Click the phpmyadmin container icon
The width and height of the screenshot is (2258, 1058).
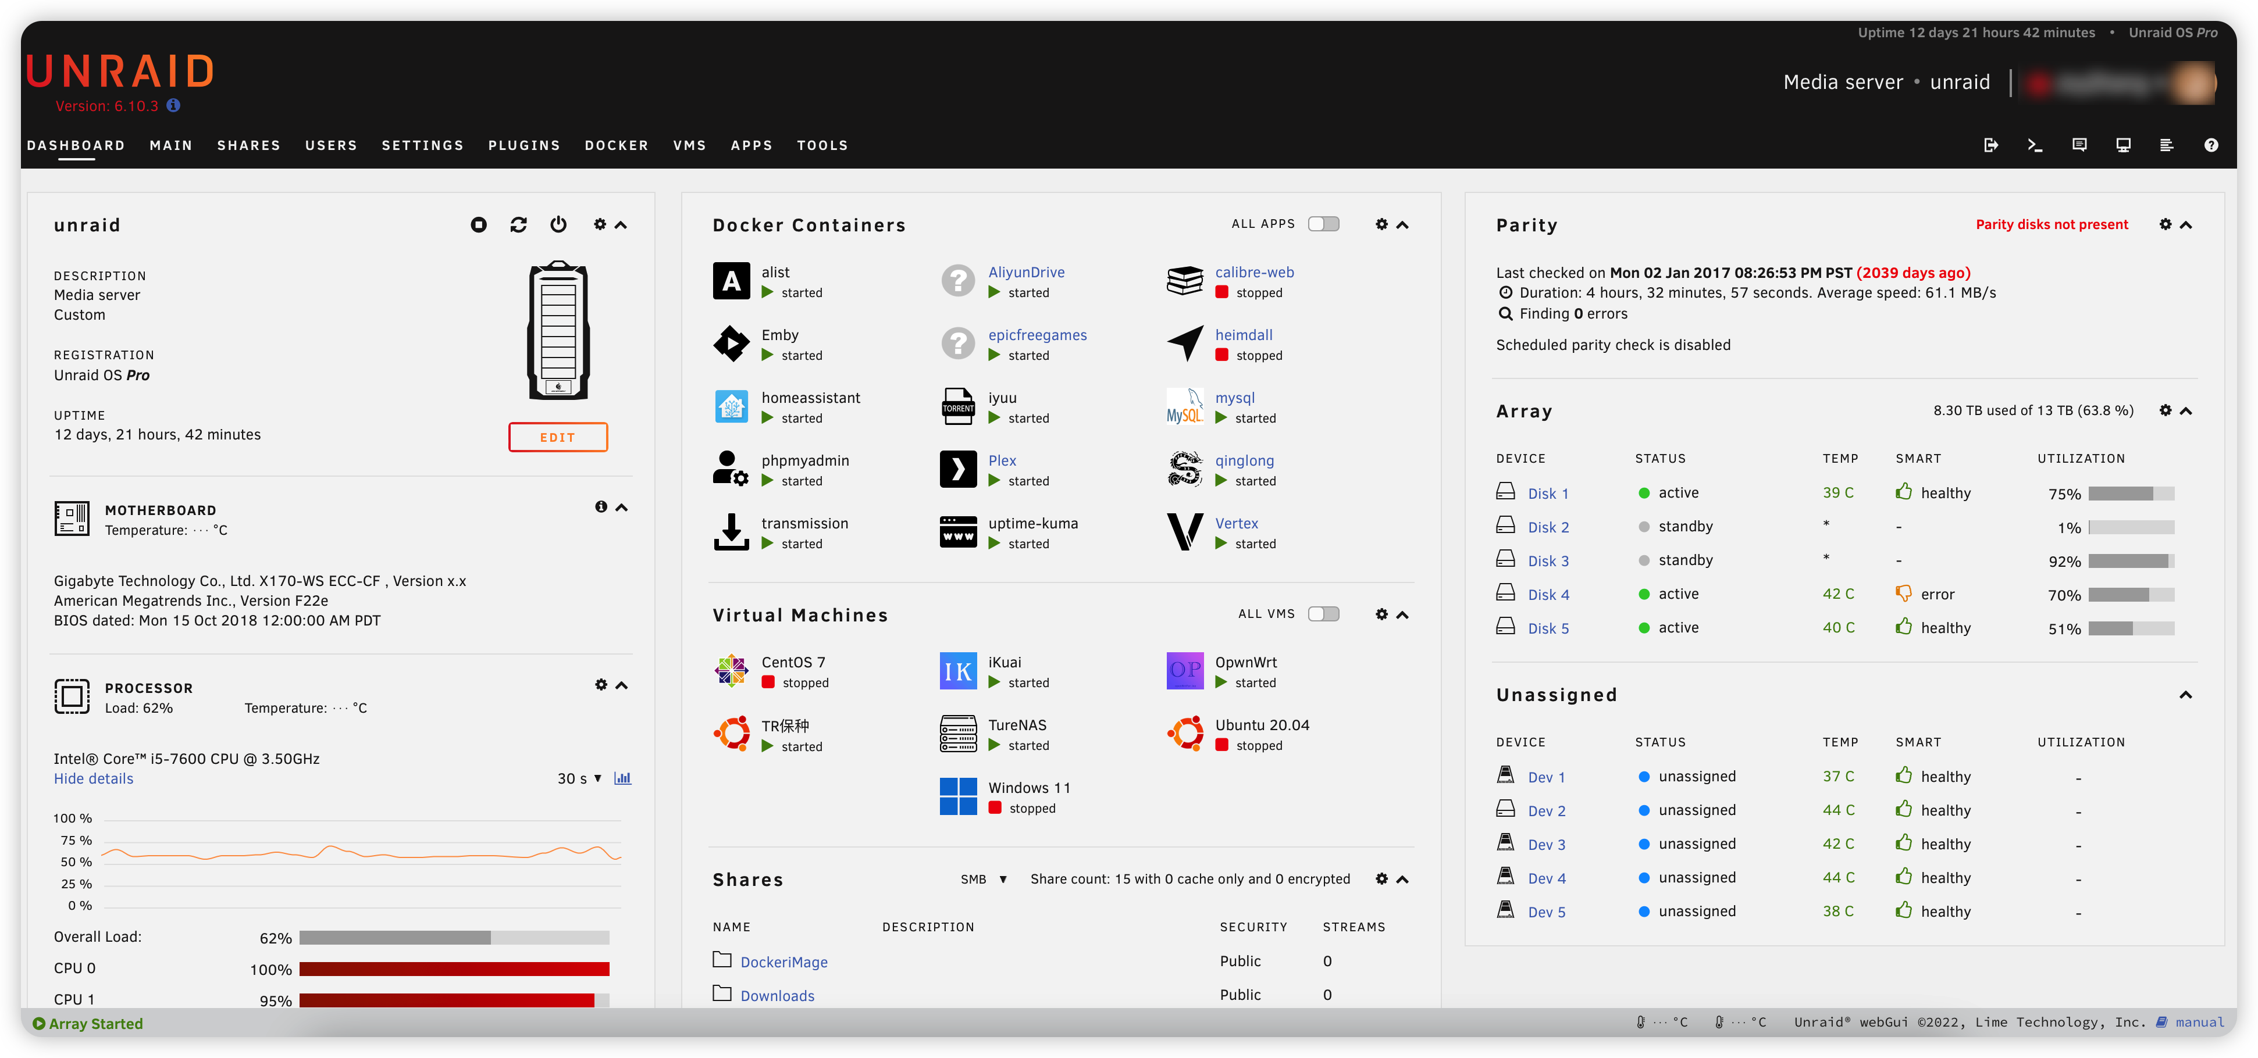coord(731,469)
